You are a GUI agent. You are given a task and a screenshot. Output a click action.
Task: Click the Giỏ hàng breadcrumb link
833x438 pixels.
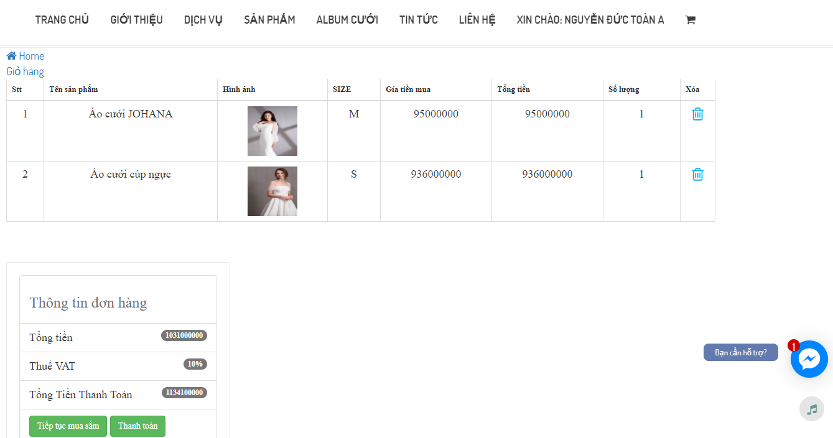[25, 71]
